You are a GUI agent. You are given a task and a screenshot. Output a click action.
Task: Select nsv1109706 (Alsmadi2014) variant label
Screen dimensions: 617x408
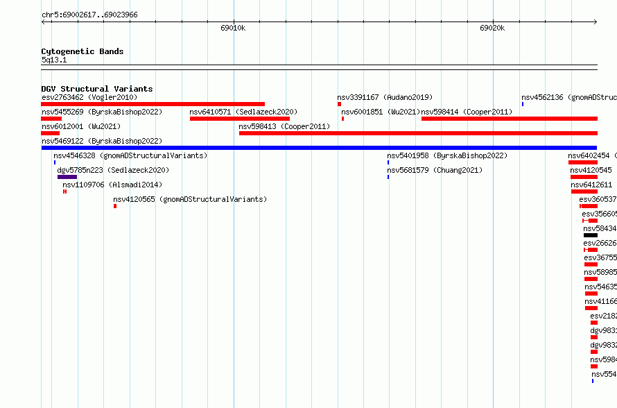pyautogui.click(x=112, y=185)
